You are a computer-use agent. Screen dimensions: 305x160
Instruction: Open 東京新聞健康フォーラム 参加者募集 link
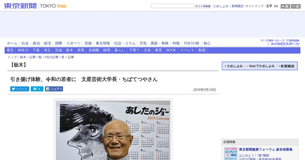point(266,150)
